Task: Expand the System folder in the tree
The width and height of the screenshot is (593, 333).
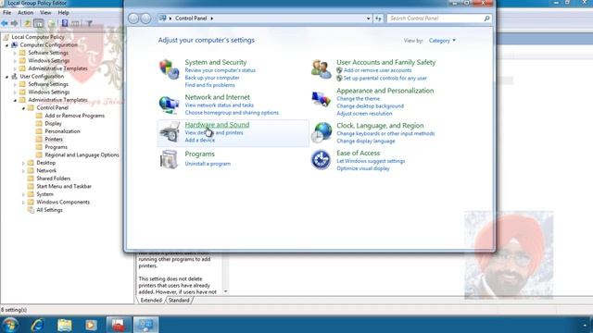Action: tap(23, 194)
